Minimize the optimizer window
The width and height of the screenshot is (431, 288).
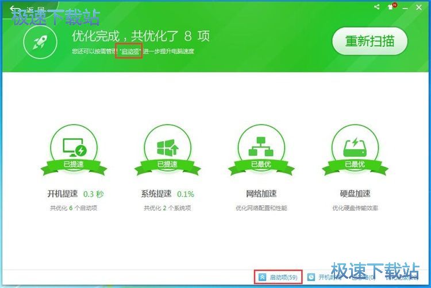pos(405,8)
